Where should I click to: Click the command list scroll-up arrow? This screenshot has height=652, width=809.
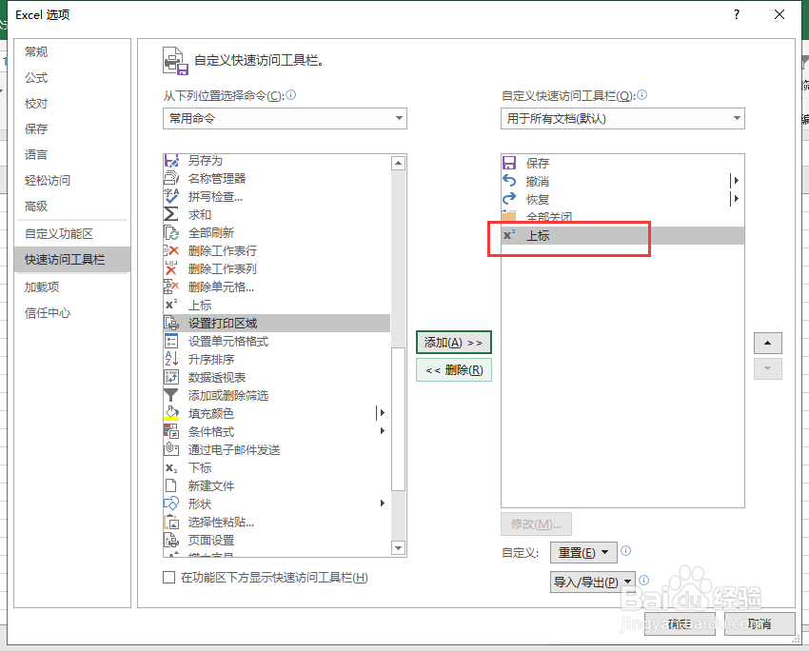click(398, 164)
